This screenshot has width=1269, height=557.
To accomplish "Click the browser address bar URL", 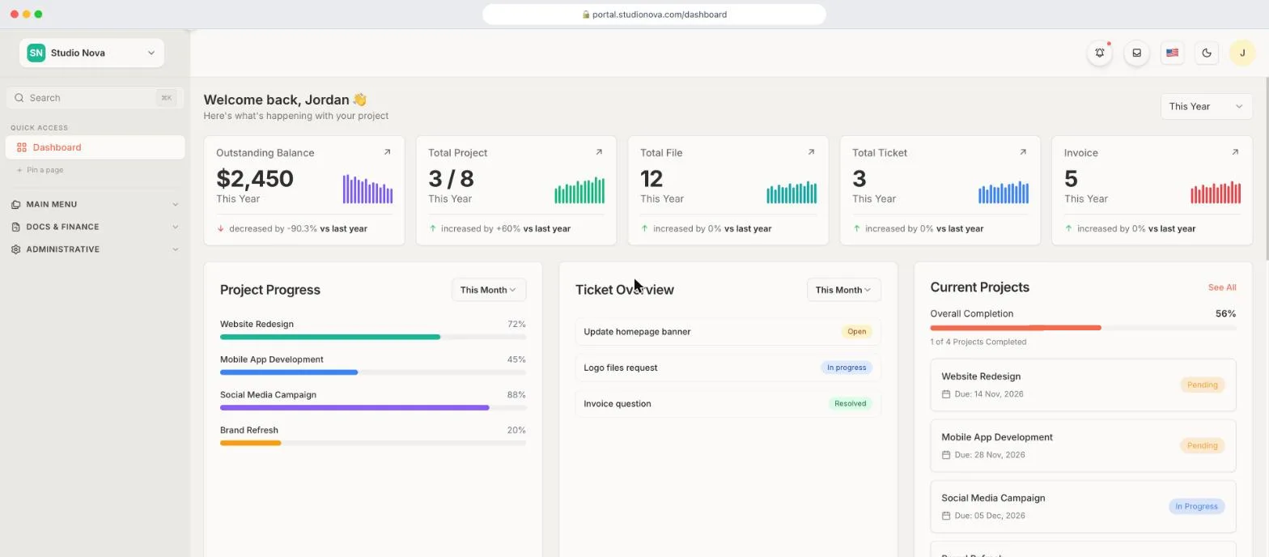I will point(654,15).
